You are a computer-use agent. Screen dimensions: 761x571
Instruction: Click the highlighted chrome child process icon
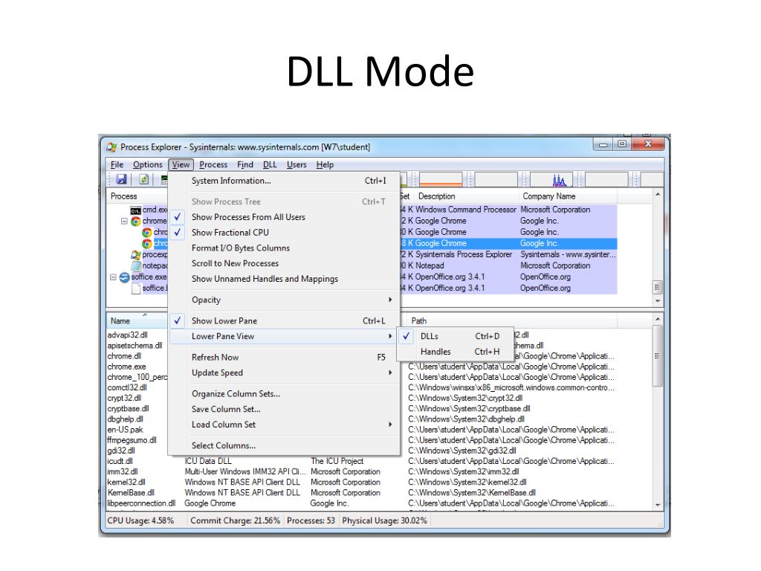[146, 243]
